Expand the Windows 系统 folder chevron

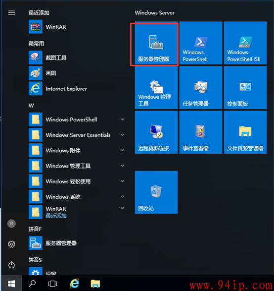point(122,196)
